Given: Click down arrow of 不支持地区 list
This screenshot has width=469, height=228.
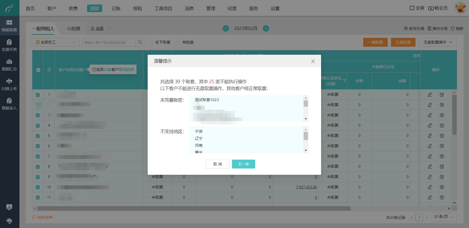Looking at the screenshot, I should tap(306, 151).
